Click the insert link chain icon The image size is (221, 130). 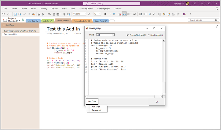point(49,14)
